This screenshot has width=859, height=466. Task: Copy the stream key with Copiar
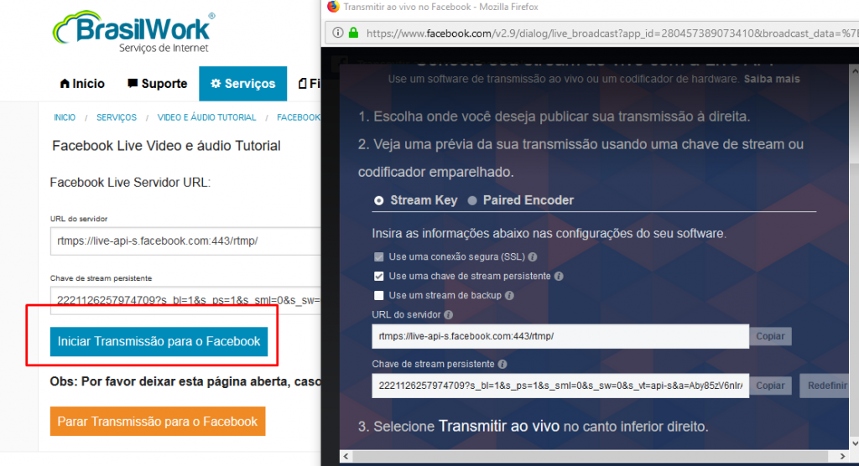[770, 386]
